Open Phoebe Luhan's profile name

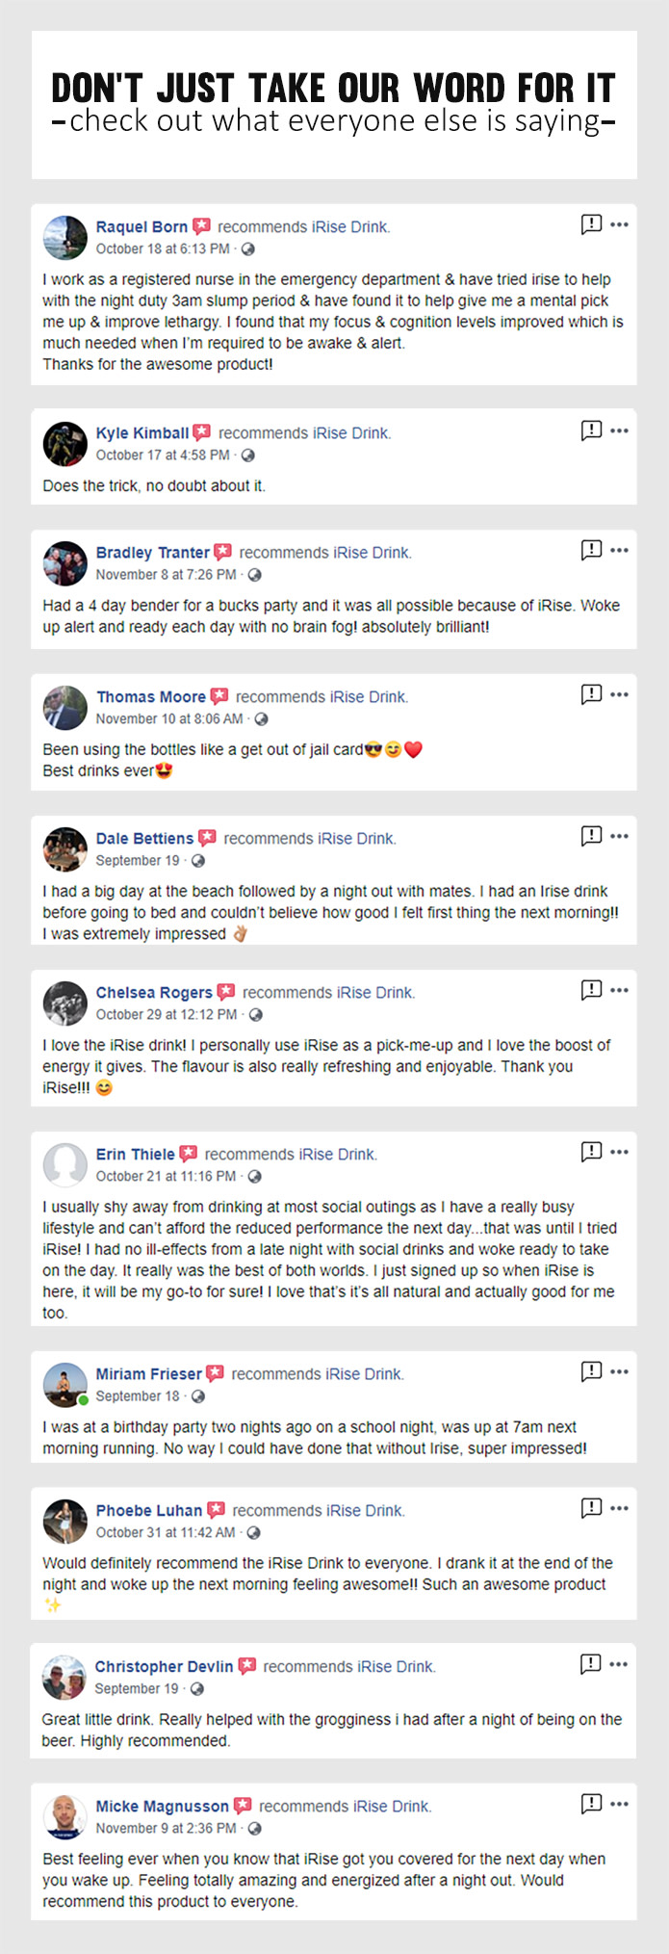click(x=149, y=1510)
